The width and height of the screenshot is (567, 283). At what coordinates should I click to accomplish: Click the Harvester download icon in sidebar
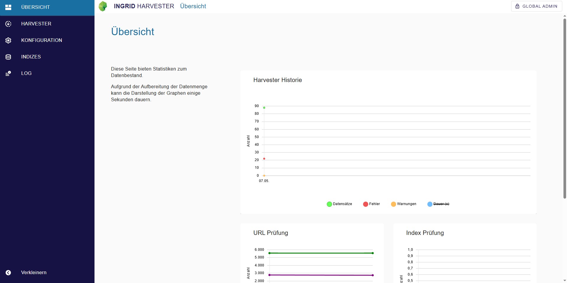(x=8, y=24)
